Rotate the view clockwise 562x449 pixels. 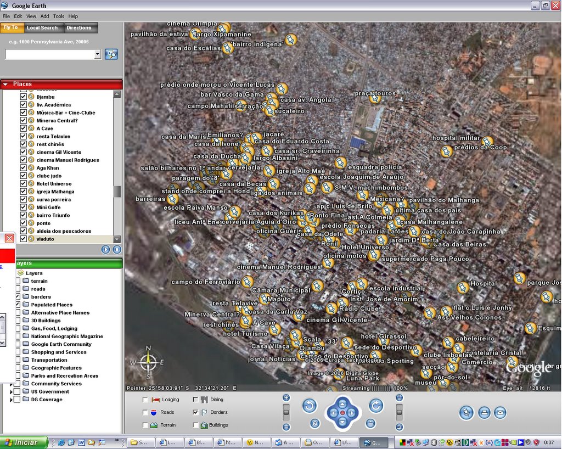pos(376,406)
